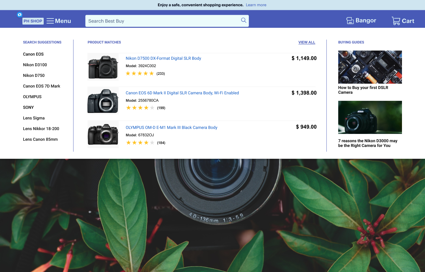Select the Lens Nikkor 18-200 suggestion
The width and height of the screenshot is (425, 272).
(x=41, y=129)
